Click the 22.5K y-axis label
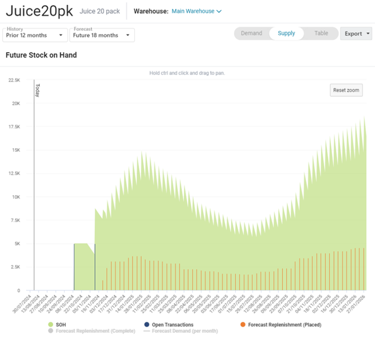Screen dimensions: 375x340 pyautogui.click(x=13, y=79)
